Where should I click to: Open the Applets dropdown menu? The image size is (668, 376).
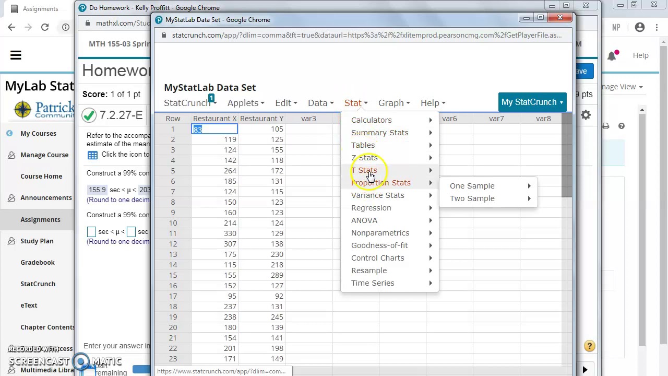click(x=246, y=103)
